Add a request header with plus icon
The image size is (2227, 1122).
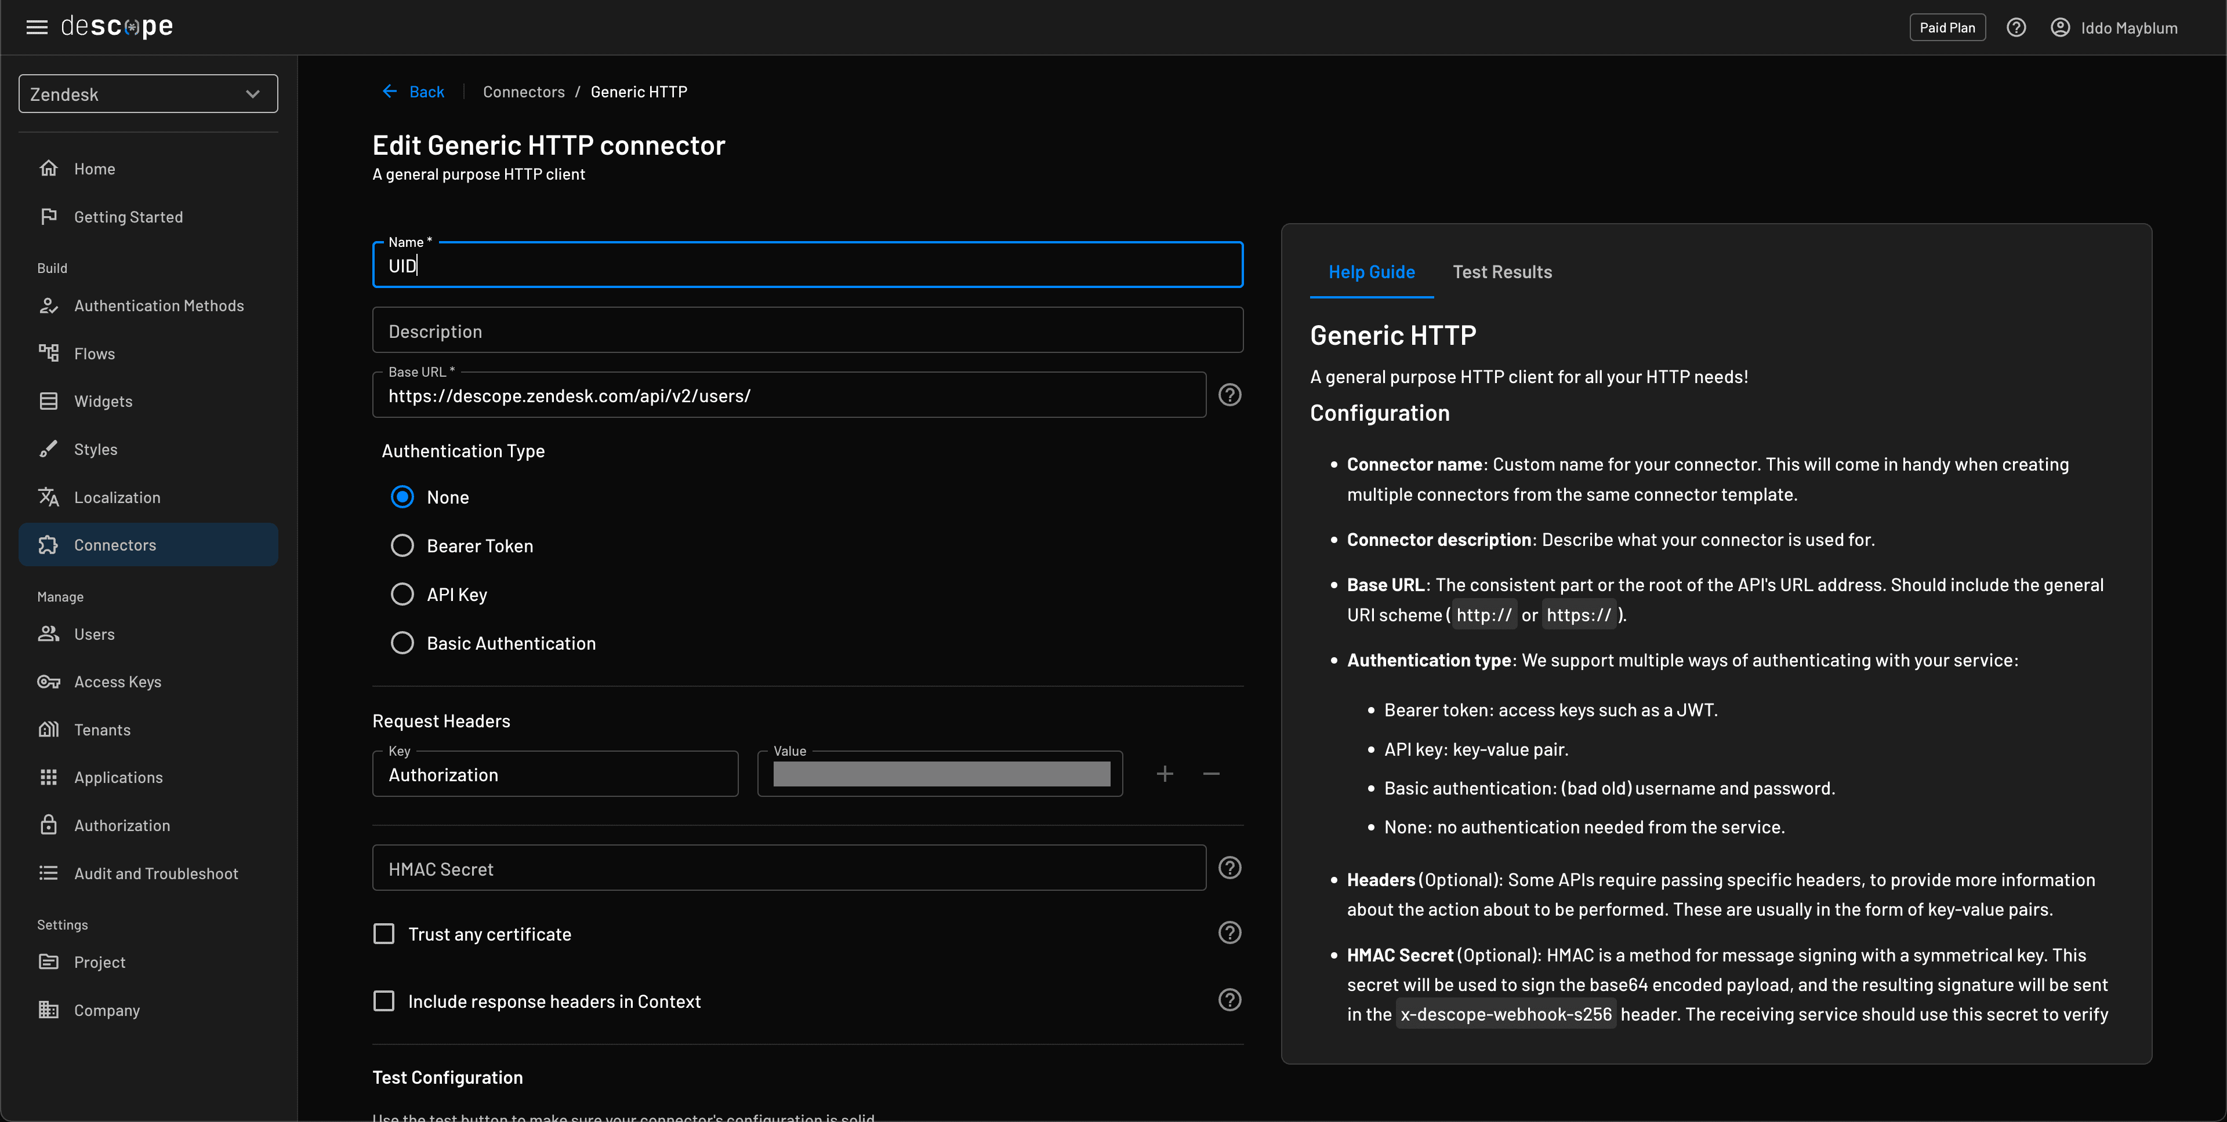(x=1165, y=774)
